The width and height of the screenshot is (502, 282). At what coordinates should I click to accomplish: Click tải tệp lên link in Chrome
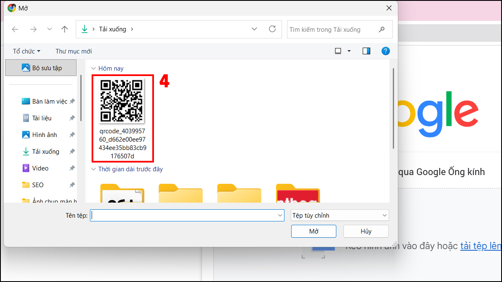pyautogui.click(x=481, y=246)
